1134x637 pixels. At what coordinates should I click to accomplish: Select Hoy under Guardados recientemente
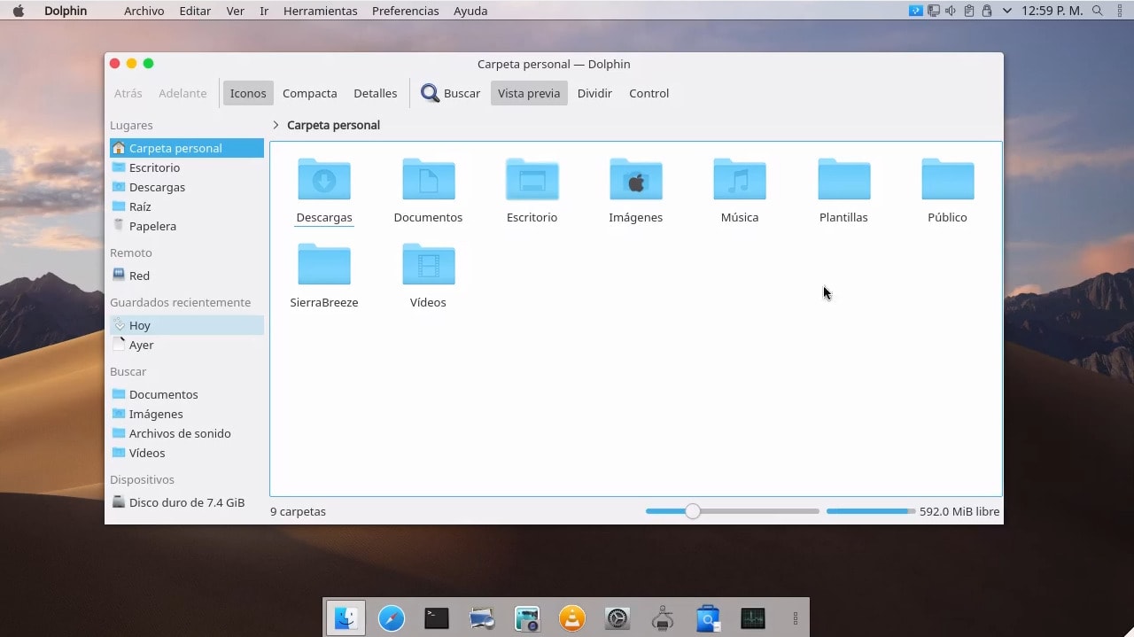tap(139, 325)
